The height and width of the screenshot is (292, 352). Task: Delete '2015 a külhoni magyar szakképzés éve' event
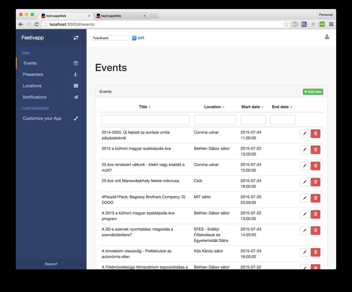pyautogui.click(x=316, y=150)
